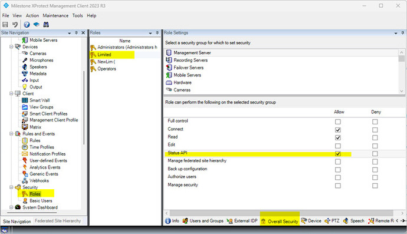Open the Roles panel dropdown arrow
Image resolution: width=407 pixels, height=234 pixels.
(150, 33)
